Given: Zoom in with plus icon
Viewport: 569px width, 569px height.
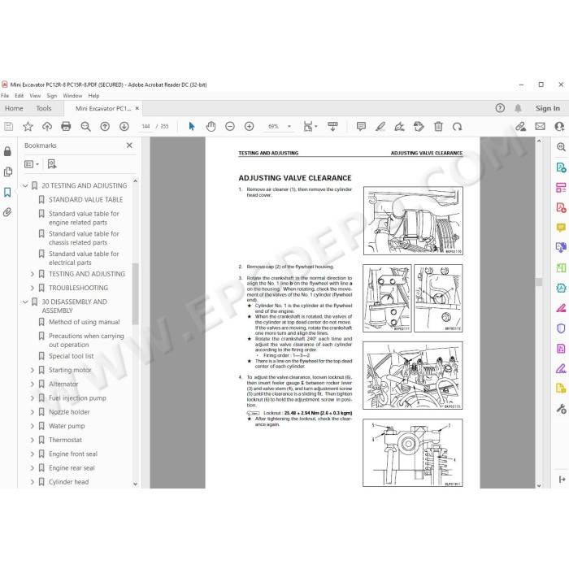Looking at the screenshot, I should tap(249, 126).
